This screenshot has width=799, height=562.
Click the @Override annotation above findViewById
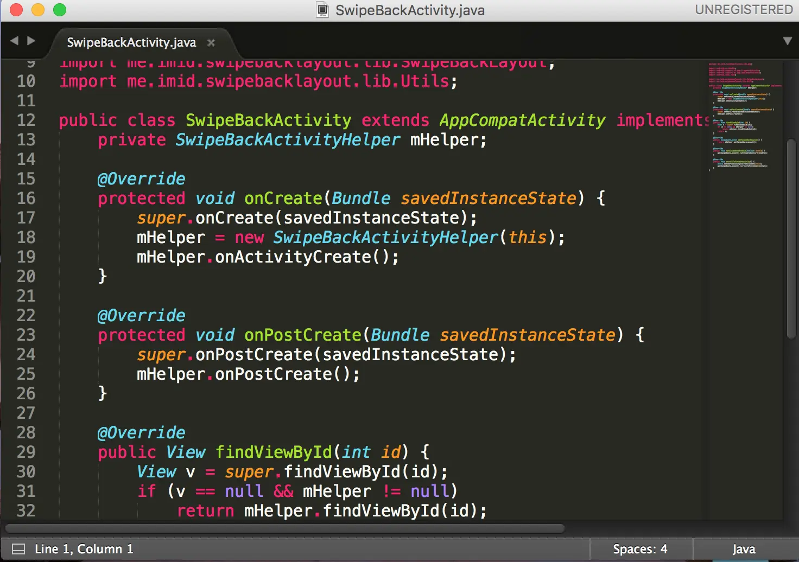[141, 432]
